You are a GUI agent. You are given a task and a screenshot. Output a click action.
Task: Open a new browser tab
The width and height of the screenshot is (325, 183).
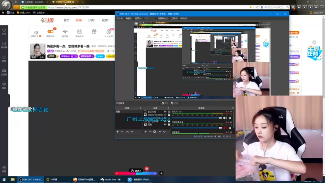pos(83,2)
